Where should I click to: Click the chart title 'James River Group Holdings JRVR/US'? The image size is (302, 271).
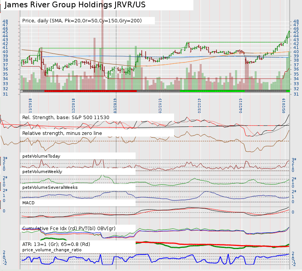coord(75,5)
